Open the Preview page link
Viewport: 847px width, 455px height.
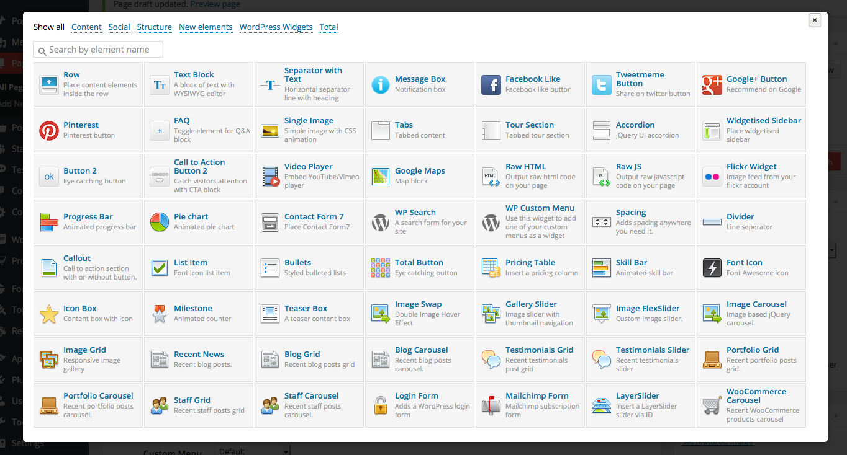point(215,4)
